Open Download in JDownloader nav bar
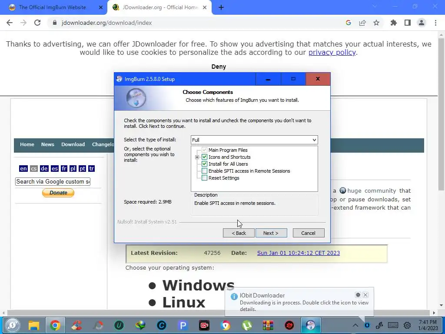445x334 pixels. (73, 144)
